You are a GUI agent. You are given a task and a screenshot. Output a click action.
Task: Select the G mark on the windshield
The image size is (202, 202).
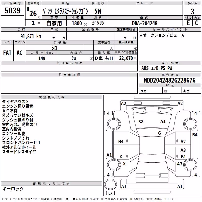[x=160, y=133]
